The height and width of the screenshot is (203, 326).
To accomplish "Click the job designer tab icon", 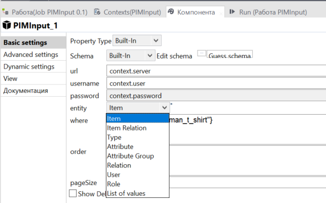I will coord(6,12).
